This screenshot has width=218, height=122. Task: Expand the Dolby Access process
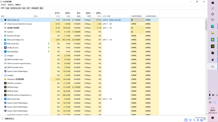[2, 48]
